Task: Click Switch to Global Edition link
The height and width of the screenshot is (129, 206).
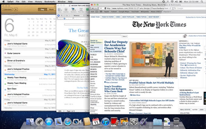Action: [96, 42]
